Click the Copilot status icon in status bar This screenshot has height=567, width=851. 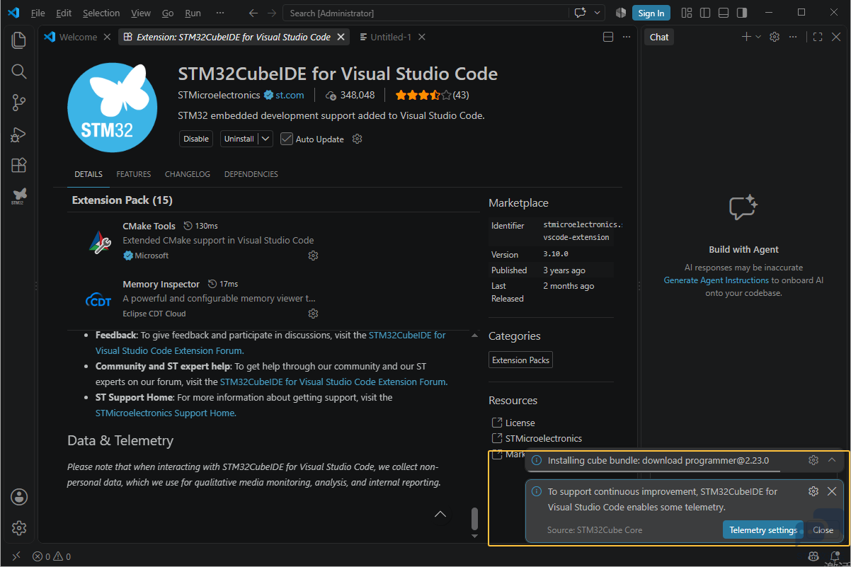[814, 556]
